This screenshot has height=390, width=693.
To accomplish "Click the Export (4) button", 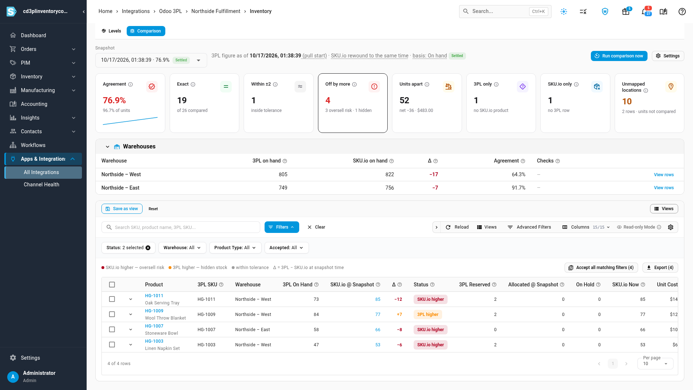I will (x=660, y=268).
